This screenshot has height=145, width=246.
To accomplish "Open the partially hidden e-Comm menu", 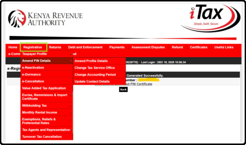I will pos(14,54).
